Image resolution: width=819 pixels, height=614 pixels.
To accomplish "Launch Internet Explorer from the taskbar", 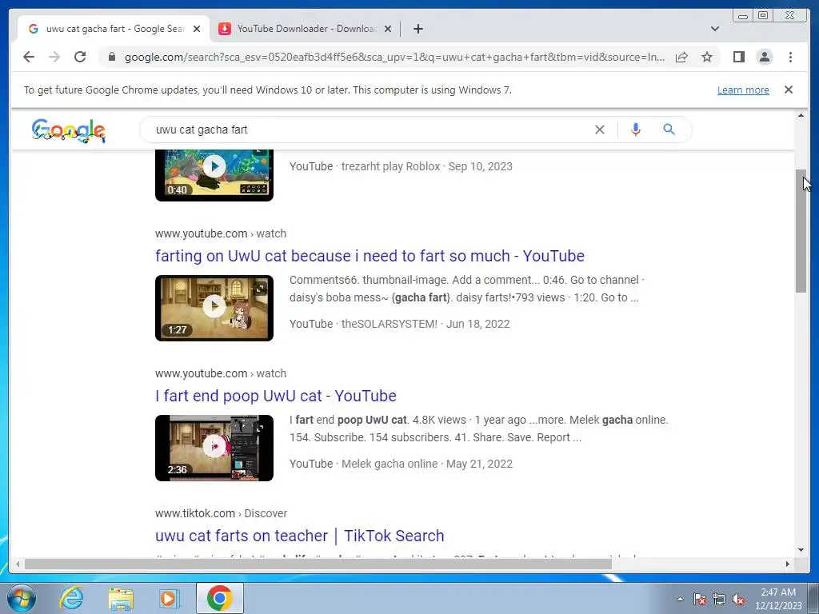I will tap(71, 599).
